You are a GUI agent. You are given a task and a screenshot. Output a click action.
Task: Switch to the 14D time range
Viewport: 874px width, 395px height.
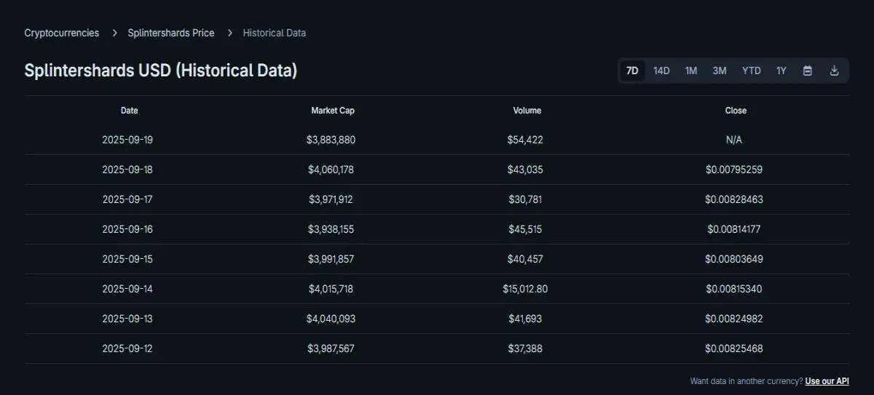click(661, 71)
